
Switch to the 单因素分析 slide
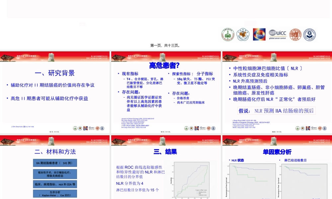[277, 152]
